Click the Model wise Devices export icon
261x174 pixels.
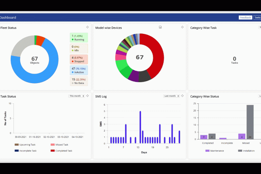(x=160, y=27)
